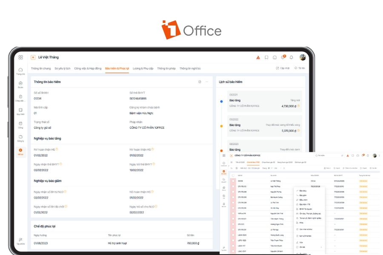The image size is (383, 255).
Task: Tick the checkbox for Trần Kim Khánh row
Action: coord(233,246)
